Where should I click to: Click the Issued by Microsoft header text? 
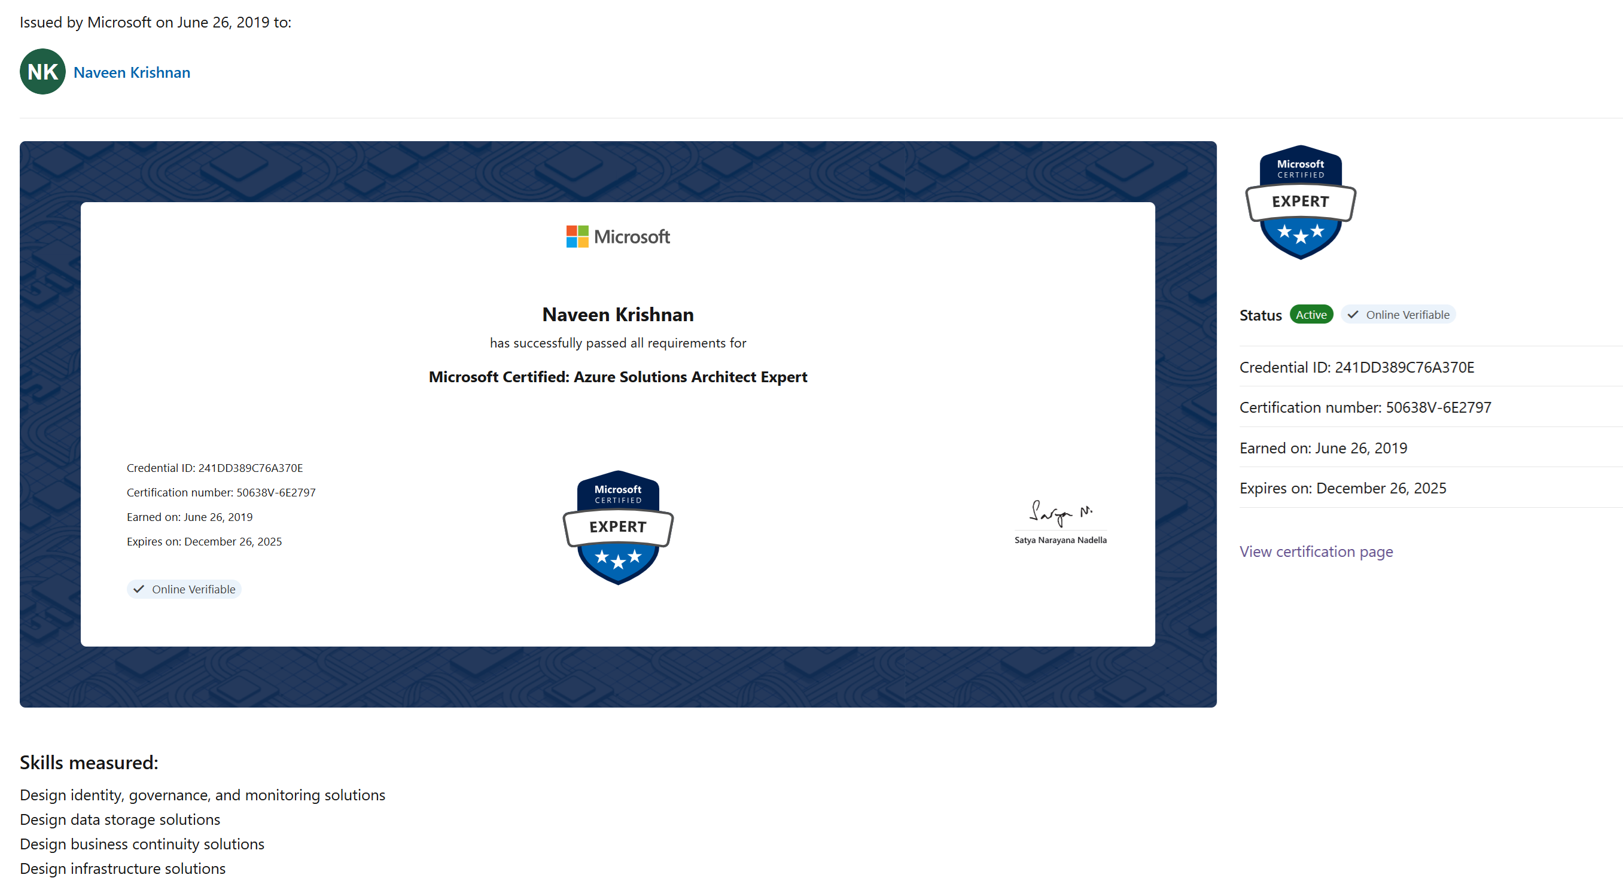coord(155,22)
